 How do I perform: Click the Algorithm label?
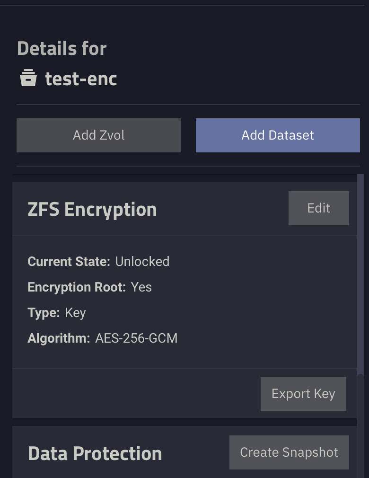(x=59, y=338)
